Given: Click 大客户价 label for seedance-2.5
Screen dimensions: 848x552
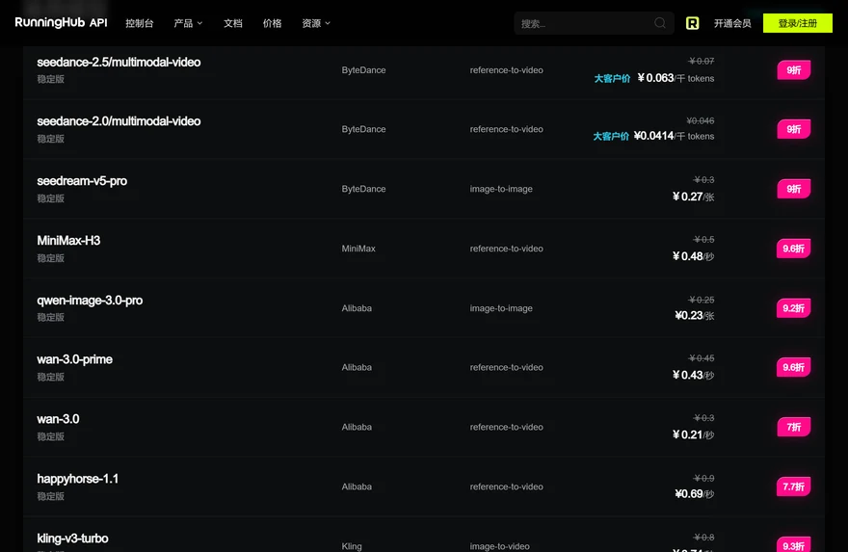Looking at the screenshot, I should [x=612, y=78].
